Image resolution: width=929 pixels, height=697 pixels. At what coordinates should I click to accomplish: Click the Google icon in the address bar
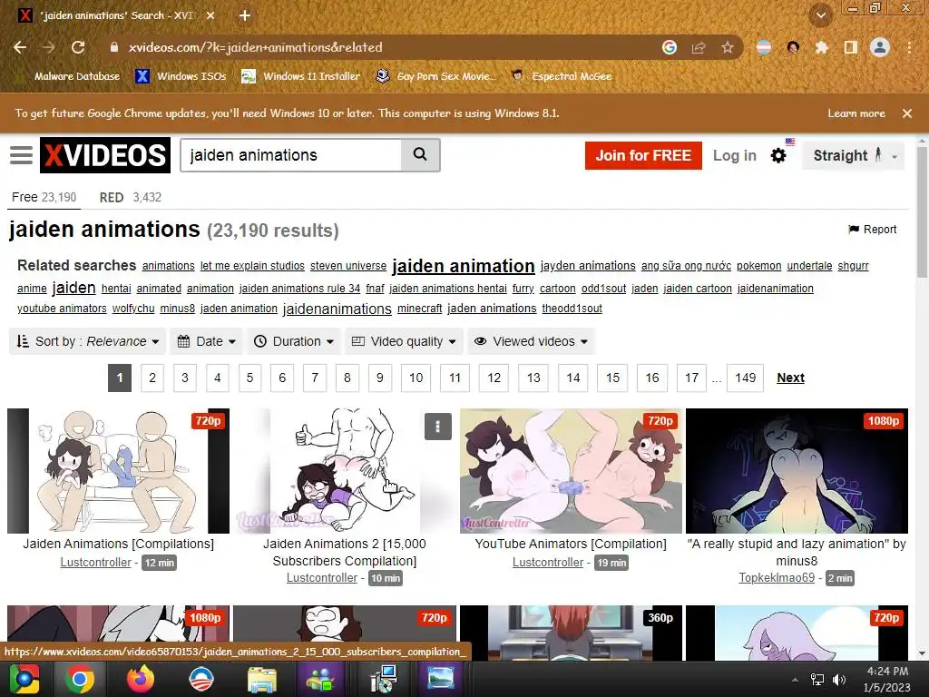[x=670, y=47]
